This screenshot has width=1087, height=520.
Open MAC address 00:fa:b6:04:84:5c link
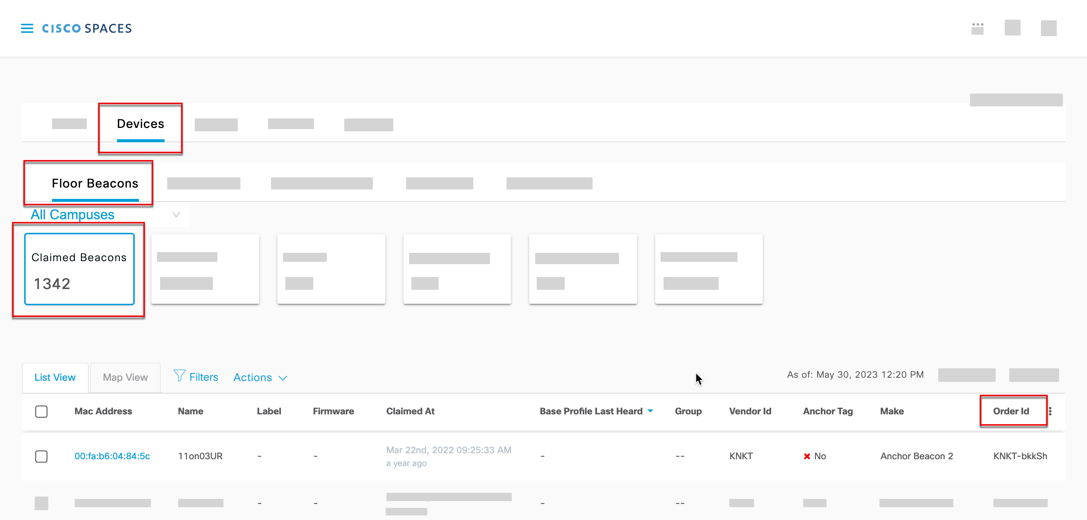click(112, 456)
